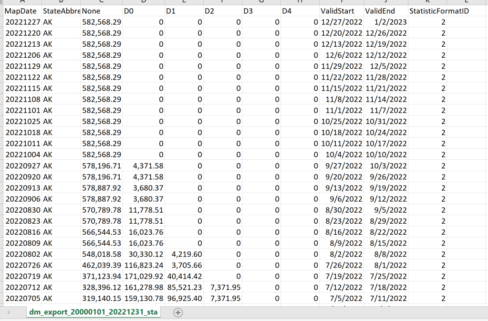Click the D1 cell with 85,521.23

[x=184, y=288]
